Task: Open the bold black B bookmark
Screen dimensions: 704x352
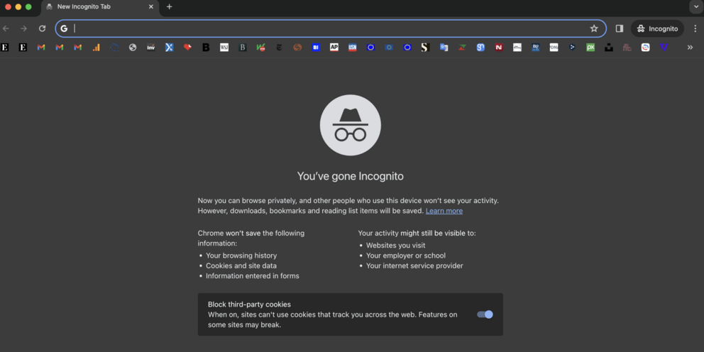Action: click(206, 47)
